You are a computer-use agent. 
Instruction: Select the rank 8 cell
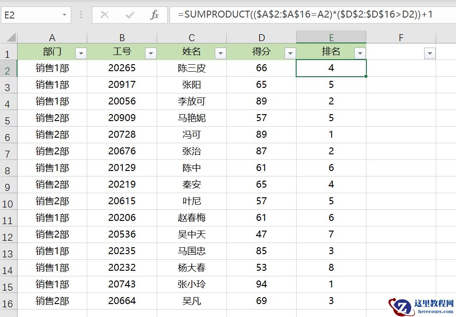tap(331, 268)
